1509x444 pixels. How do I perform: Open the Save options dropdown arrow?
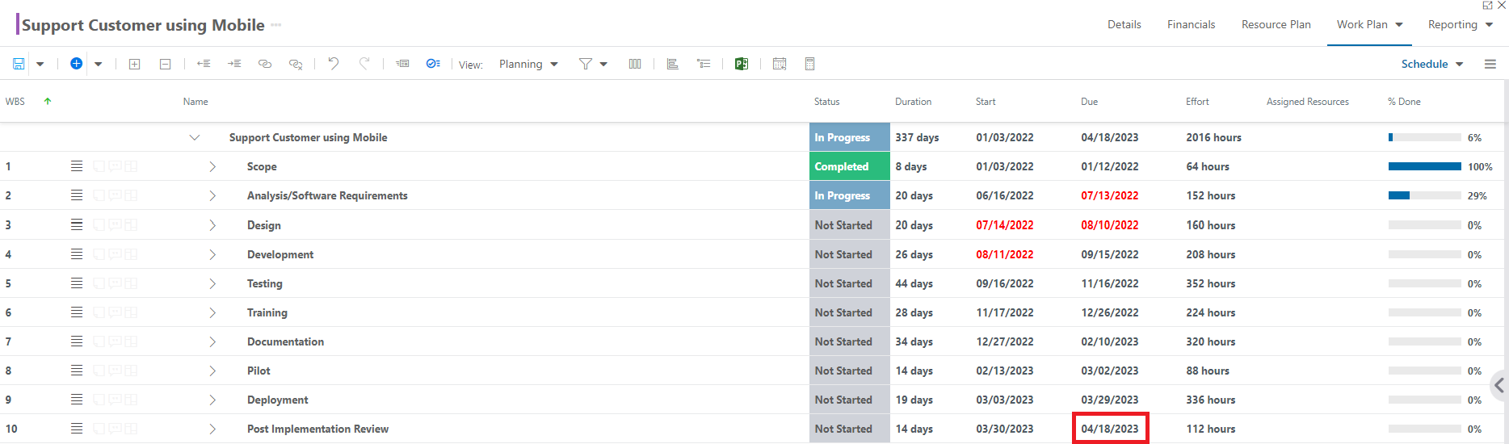(x=40, y=64)
